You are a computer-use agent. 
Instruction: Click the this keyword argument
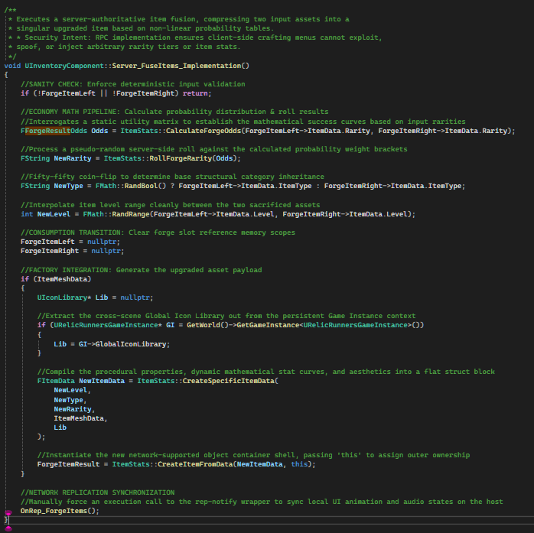(299, 464)
